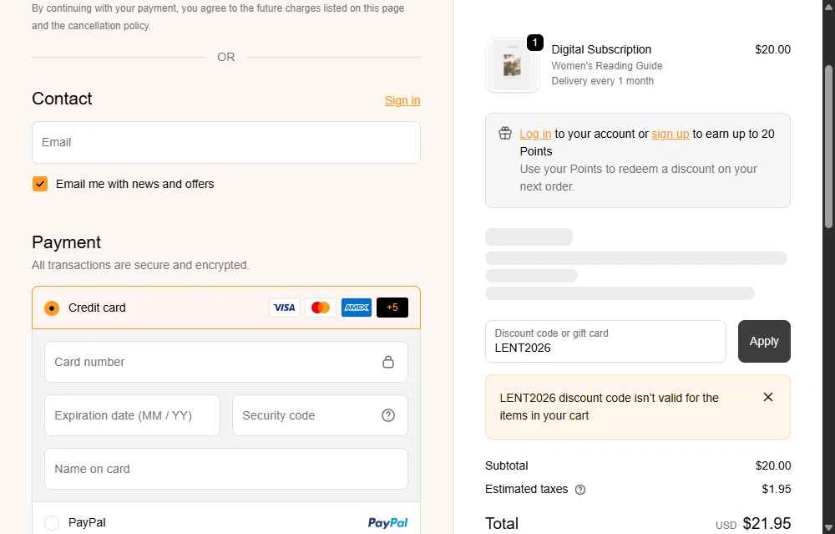Click the Estimated taxes value $1.95
The image size is (835, 534).
coord(776,489)
